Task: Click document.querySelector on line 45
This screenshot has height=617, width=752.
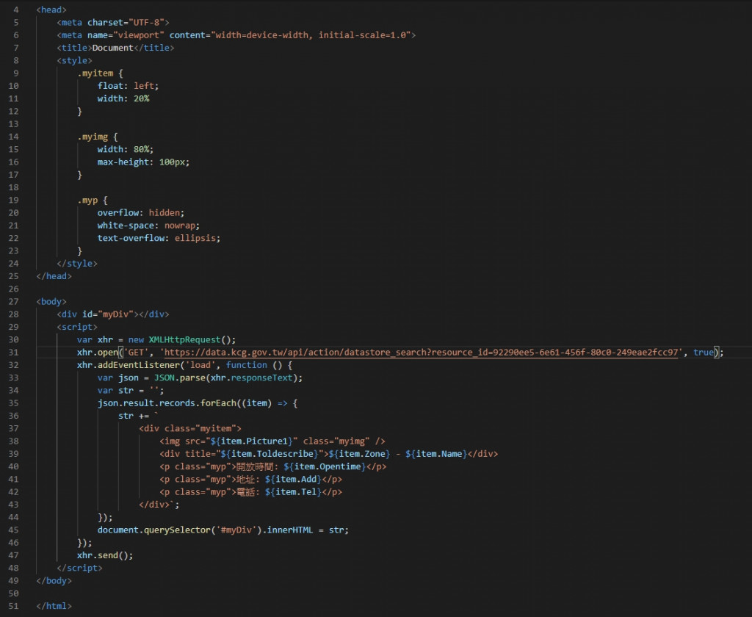Action: click(154, 530)
